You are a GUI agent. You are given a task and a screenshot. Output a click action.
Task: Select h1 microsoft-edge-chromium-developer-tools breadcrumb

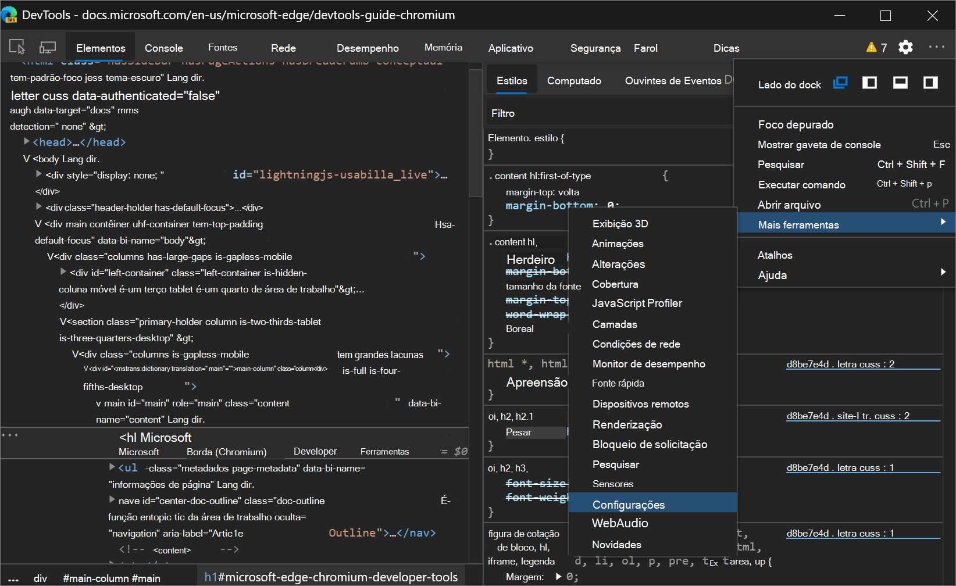[331, 577]
